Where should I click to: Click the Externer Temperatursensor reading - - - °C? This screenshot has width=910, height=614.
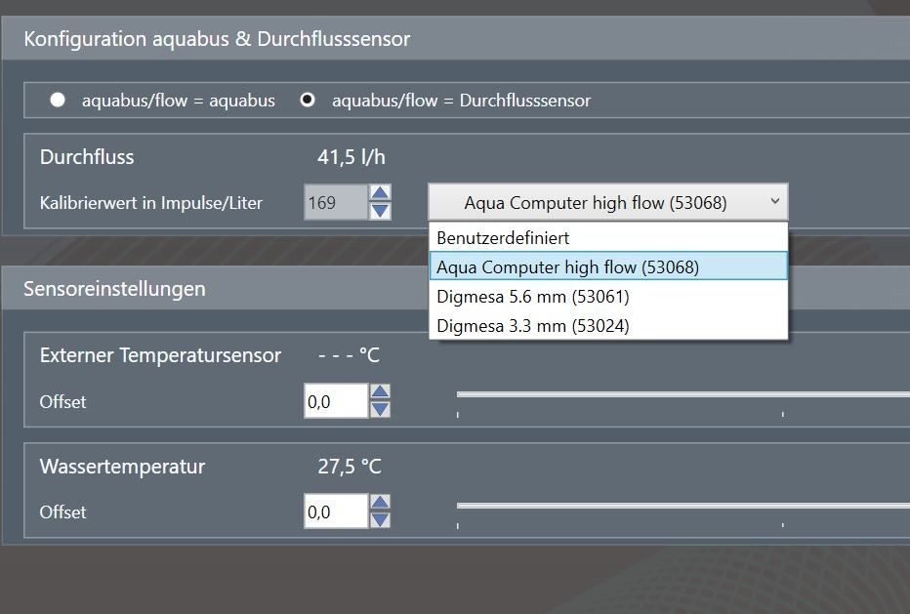(349, 354)
